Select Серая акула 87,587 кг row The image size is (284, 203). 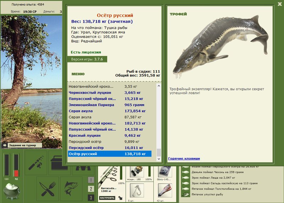click(x=110, y=117)
